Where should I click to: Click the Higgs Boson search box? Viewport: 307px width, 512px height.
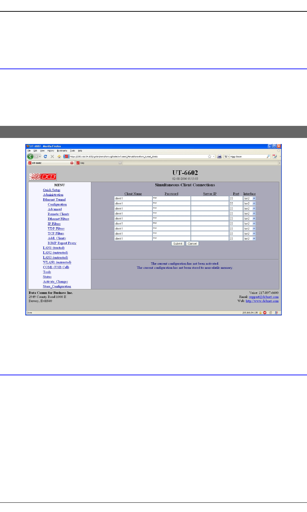[x=248, y=156]
